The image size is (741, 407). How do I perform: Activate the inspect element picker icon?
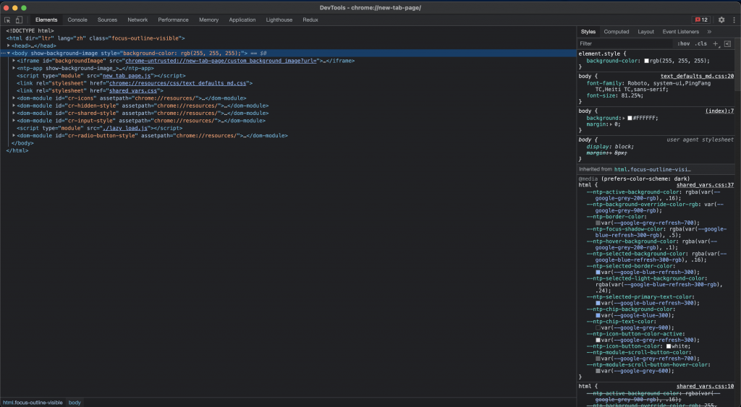click(x=7, y=20)
